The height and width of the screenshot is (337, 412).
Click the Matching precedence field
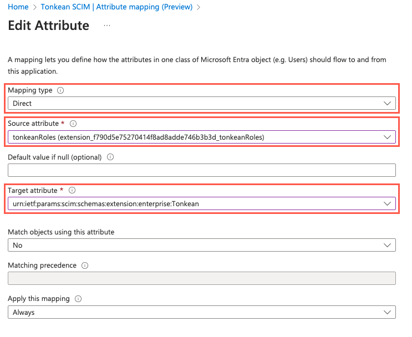click(201, 278)
